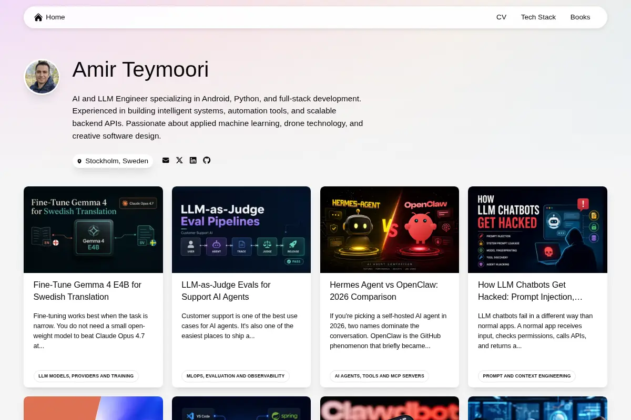The image size is (631, 420).
Task: Open the orange and blue gradient card thumbnail
Action: point(93,408)
